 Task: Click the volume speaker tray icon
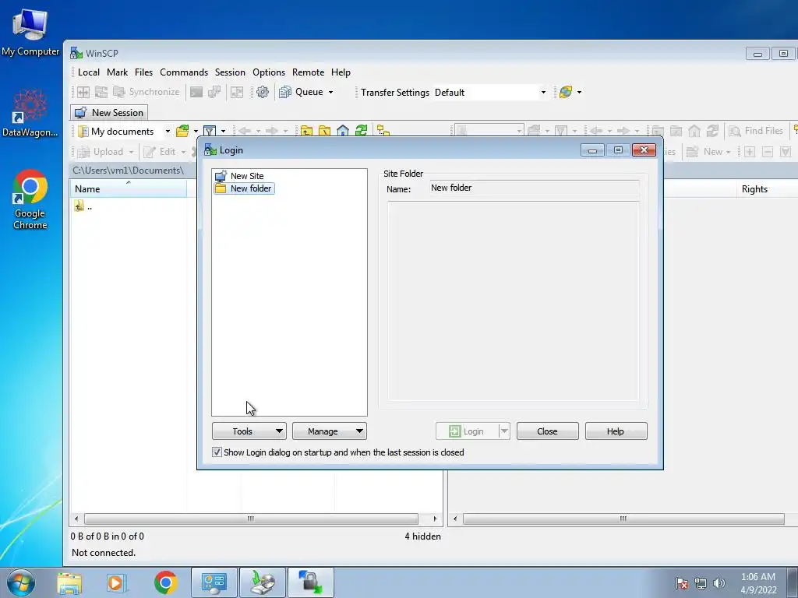[719, 583]
